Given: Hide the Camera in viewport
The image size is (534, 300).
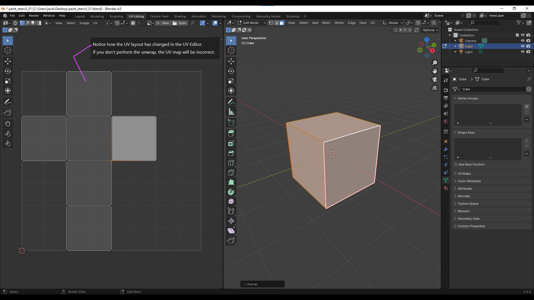Looking at the screenshot, I should point(523,41).
